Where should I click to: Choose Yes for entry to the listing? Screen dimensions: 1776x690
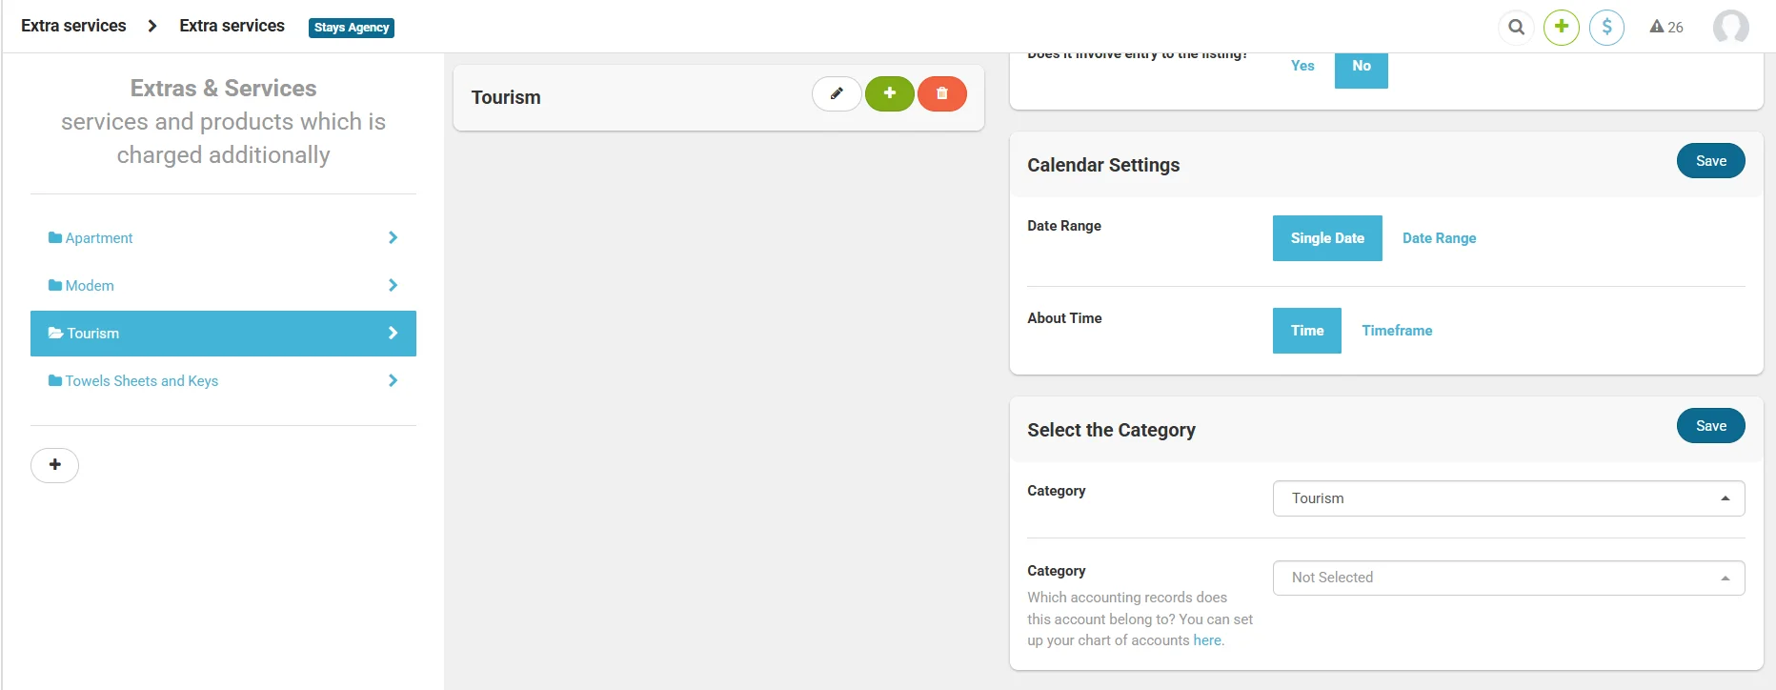point(1302,66)
